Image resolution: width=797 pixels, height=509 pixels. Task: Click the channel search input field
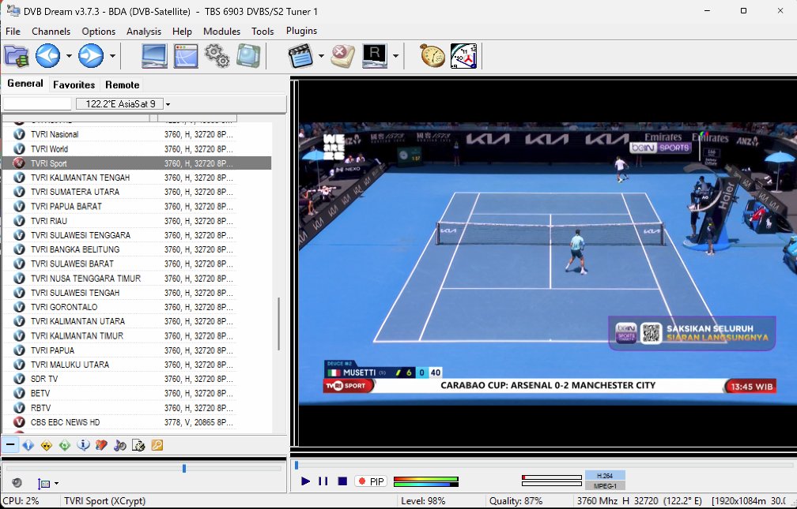pos(37,104)
